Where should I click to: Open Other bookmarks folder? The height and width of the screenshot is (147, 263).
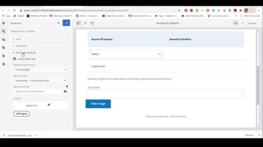(250, 16)
